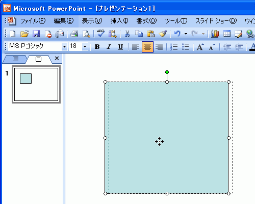The image size is (255, 204).
Task: Expand the MS Pゴシック font dropdown arrow
Action: click(x=64, y=46)
